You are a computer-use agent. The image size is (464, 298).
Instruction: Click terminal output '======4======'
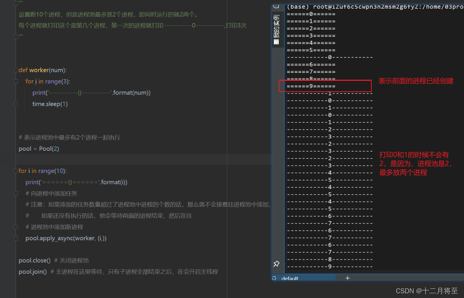tap(311, 43)
